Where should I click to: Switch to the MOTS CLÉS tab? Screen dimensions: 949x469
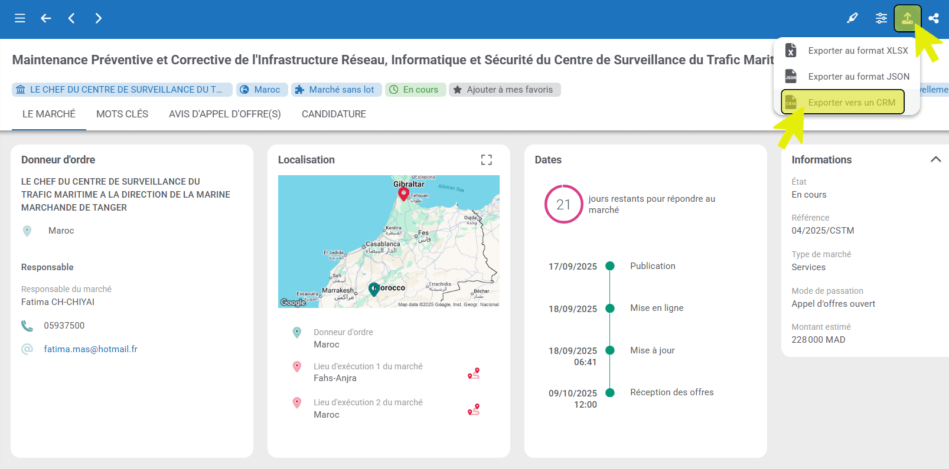click(x=122, y=114)
